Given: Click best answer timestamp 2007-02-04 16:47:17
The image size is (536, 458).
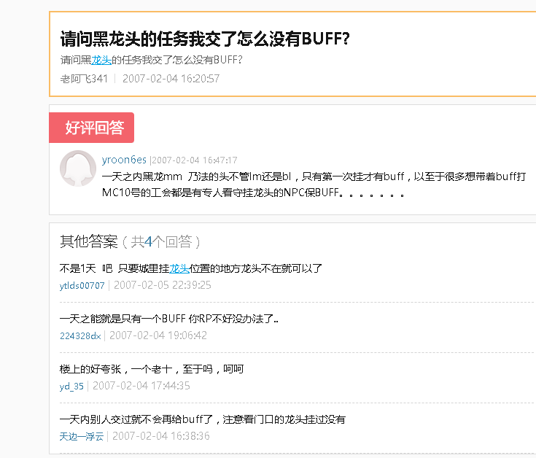Looking at the screenshot, I should click(195, 160).
